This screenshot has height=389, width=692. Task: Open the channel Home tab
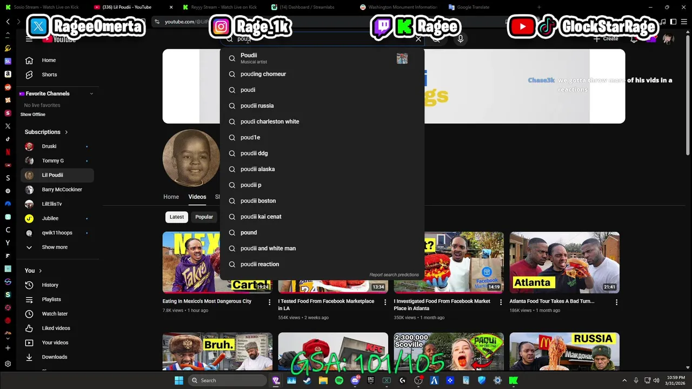[x=171, y=197]
